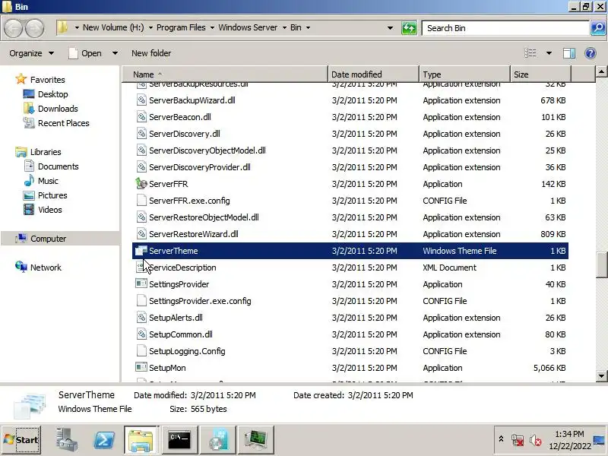Open Server Manager from taskbar
Viewport: 608px width, 456px height.
pos(66,440)
